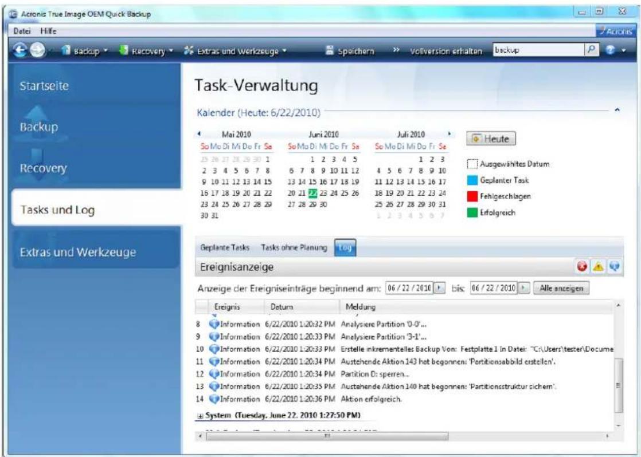
Task: Click the Alle anzeigen button
Action: (561, 288)
